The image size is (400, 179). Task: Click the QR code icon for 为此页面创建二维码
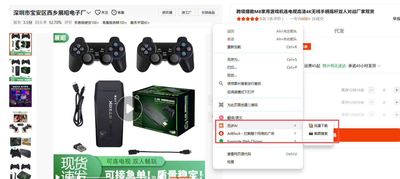[221, 105]
